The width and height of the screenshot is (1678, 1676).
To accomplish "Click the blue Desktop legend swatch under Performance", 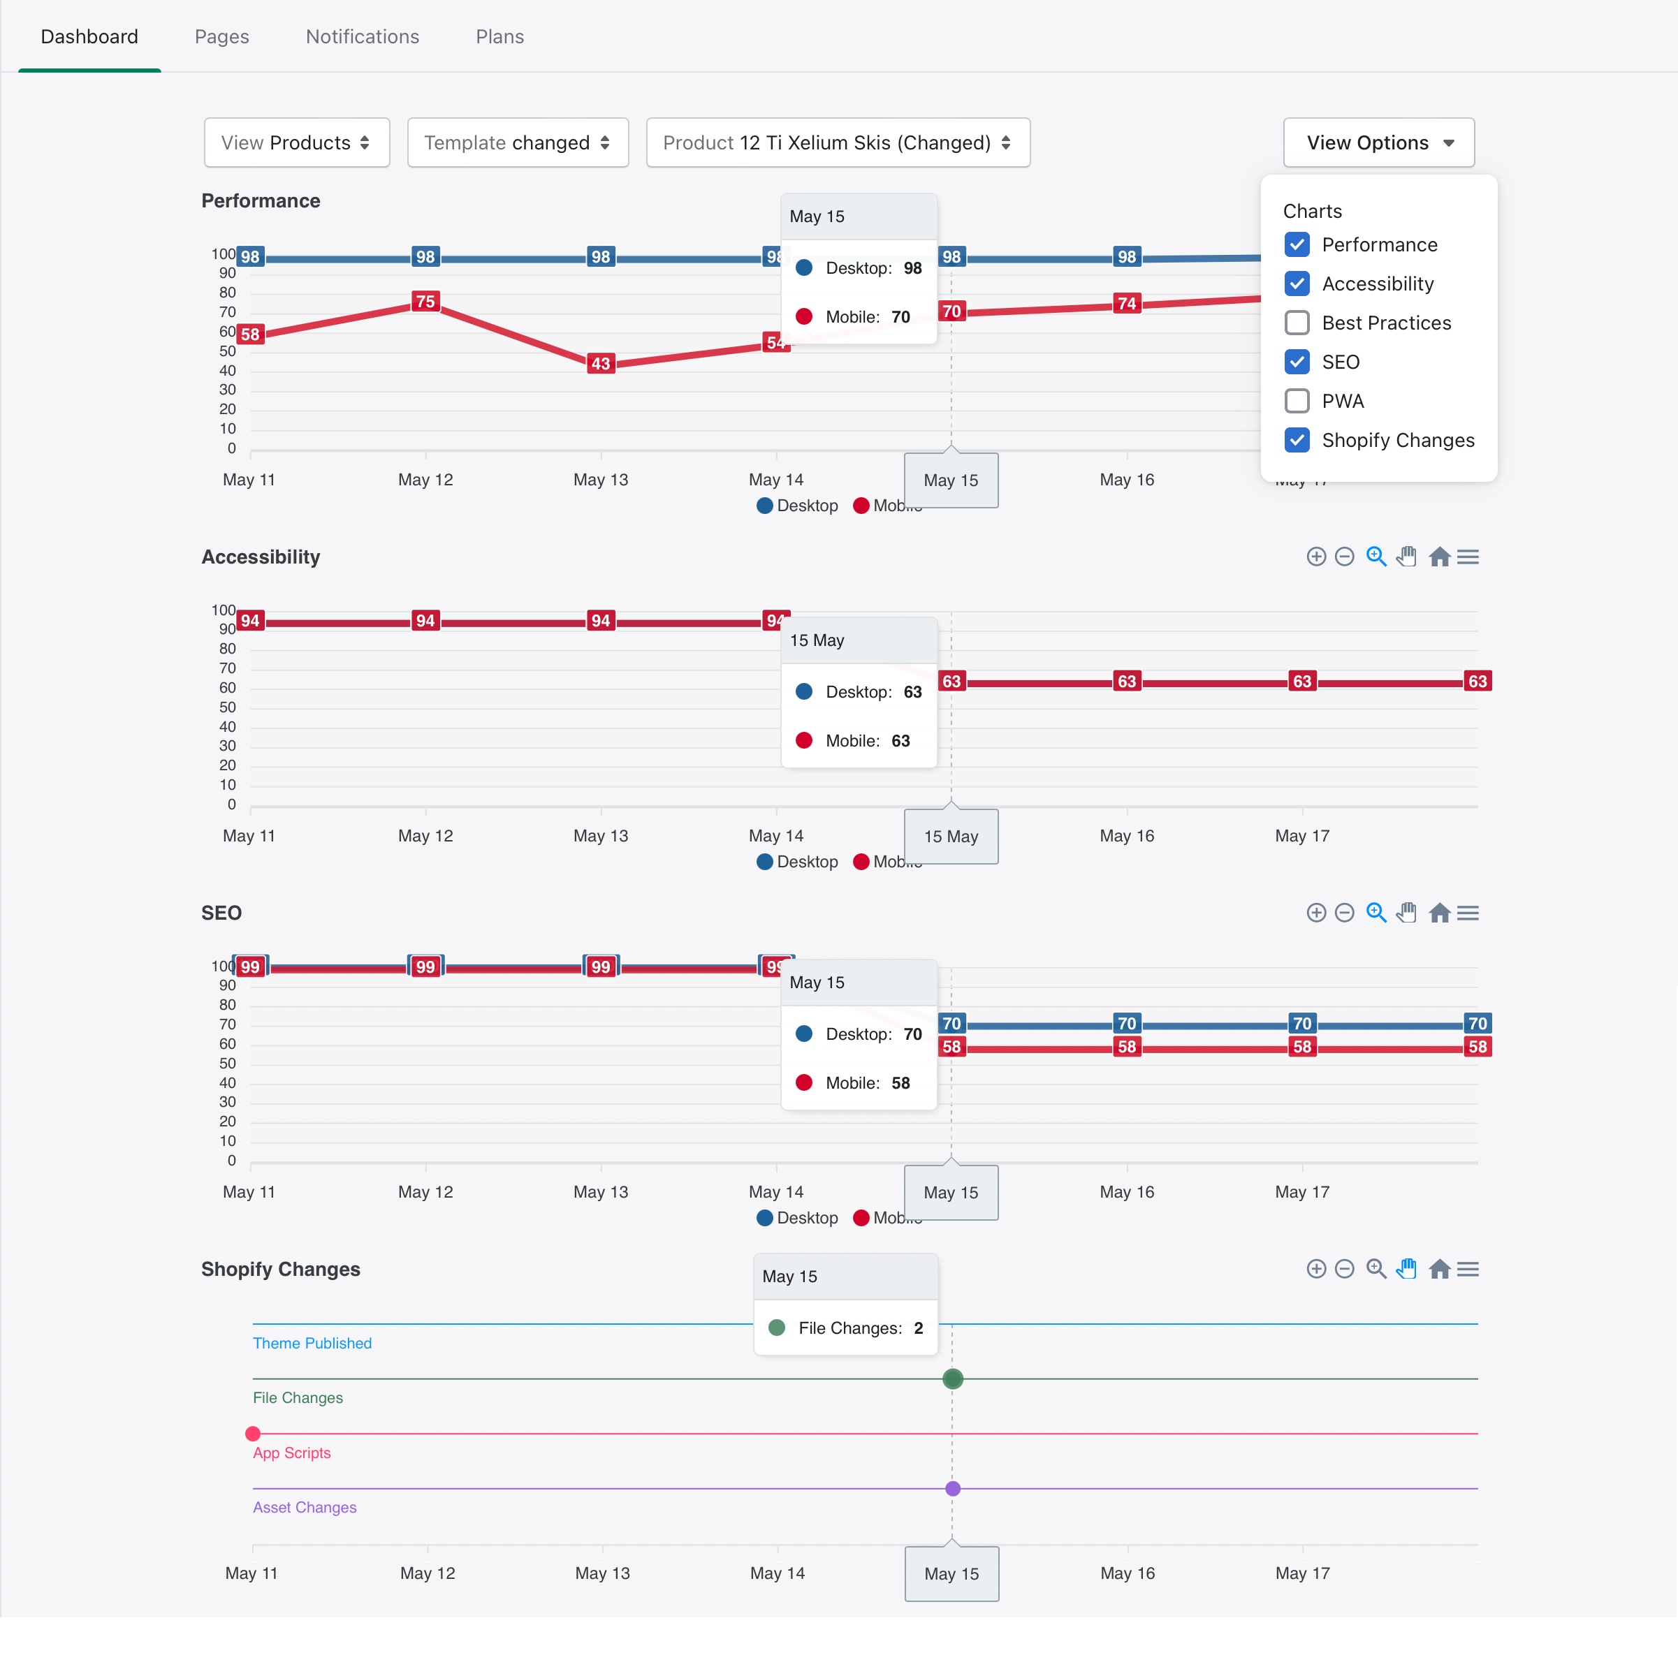I will click(x=764, y=506).
